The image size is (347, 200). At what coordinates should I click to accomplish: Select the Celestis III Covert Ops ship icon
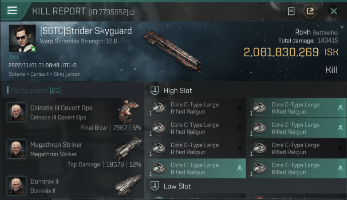pyautogui.click(x=128, y=109)
